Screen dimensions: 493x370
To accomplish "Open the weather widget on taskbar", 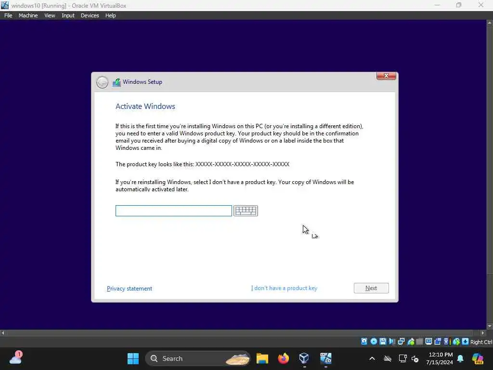I will pyautogui.click(x=16, y=358).
